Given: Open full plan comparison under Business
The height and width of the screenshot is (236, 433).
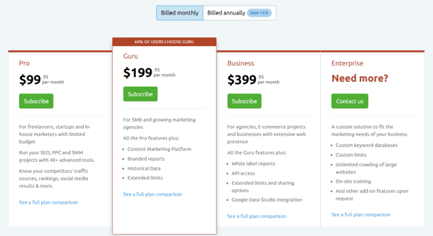Looking at the screenshot, I should tap(257, 216).
